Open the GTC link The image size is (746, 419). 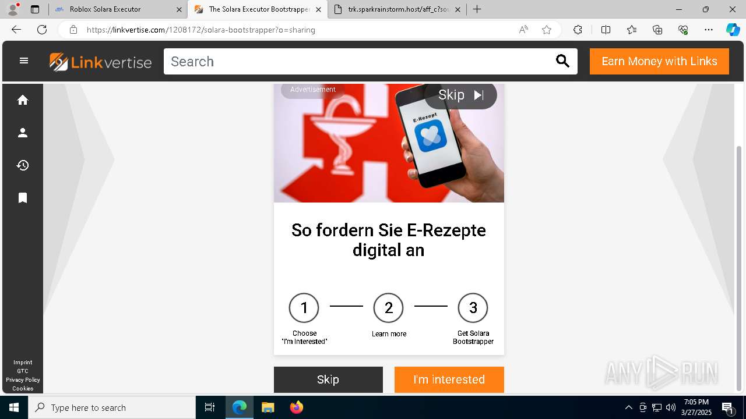(x=23, y=371)
